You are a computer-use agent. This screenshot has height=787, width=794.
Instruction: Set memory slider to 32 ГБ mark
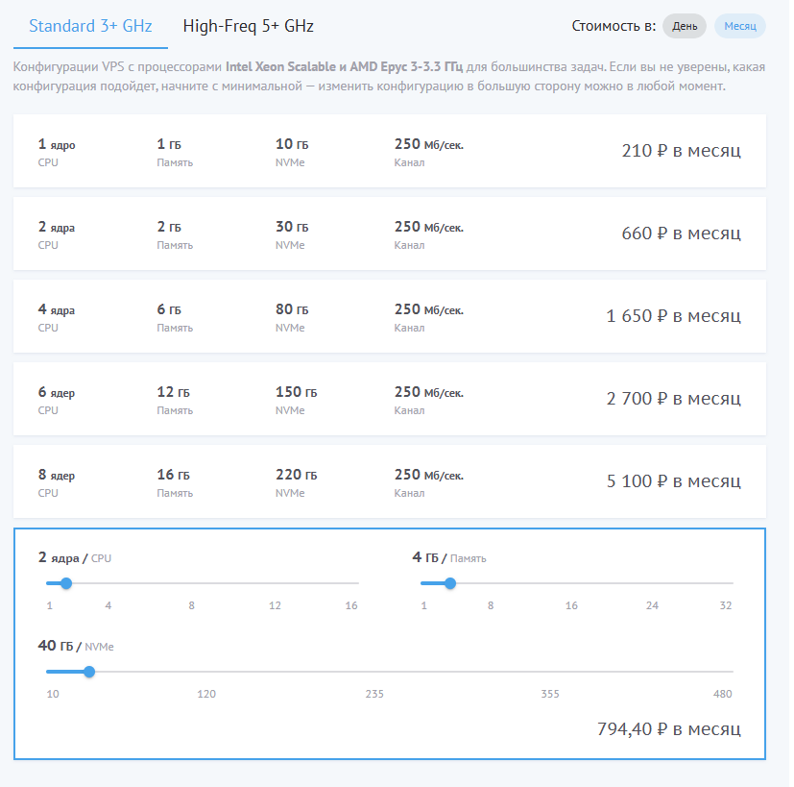733,583
